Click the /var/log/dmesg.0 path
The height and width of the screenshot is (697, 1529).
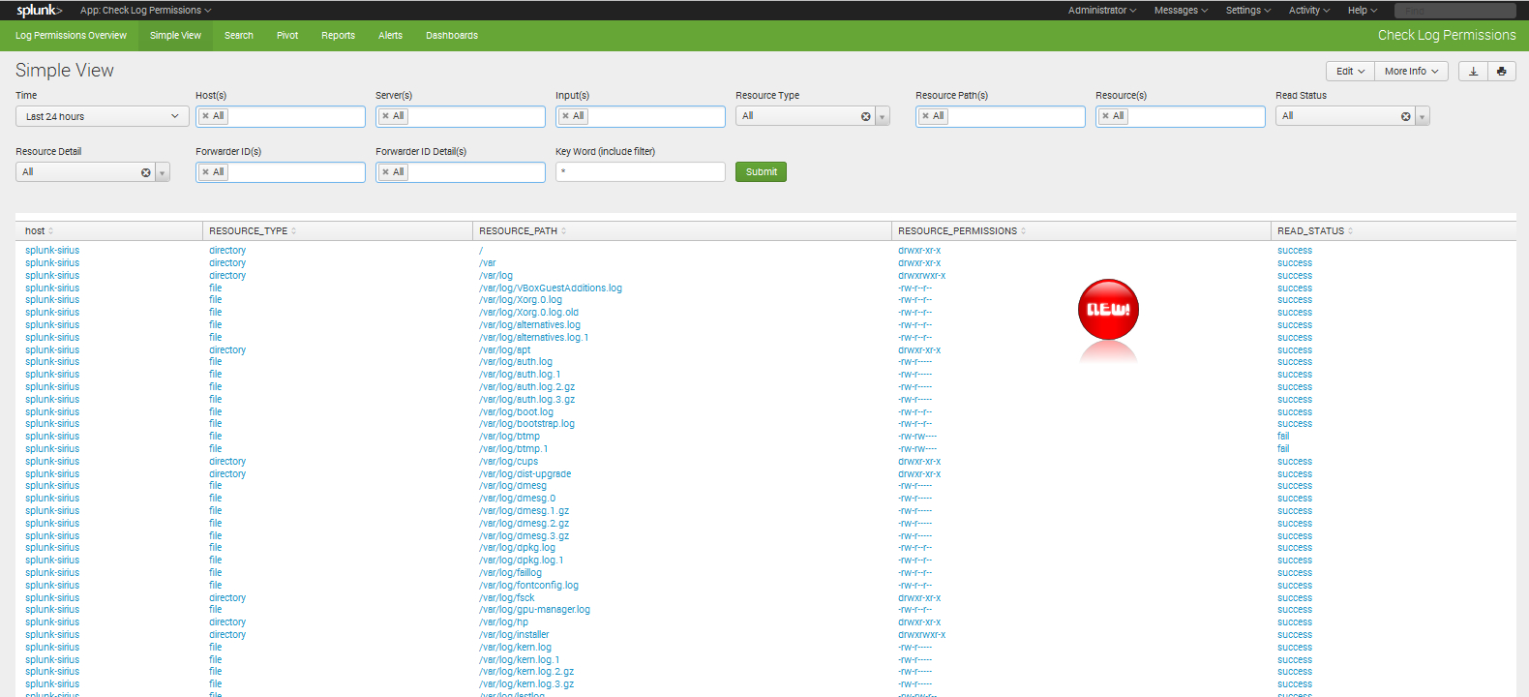517,499
